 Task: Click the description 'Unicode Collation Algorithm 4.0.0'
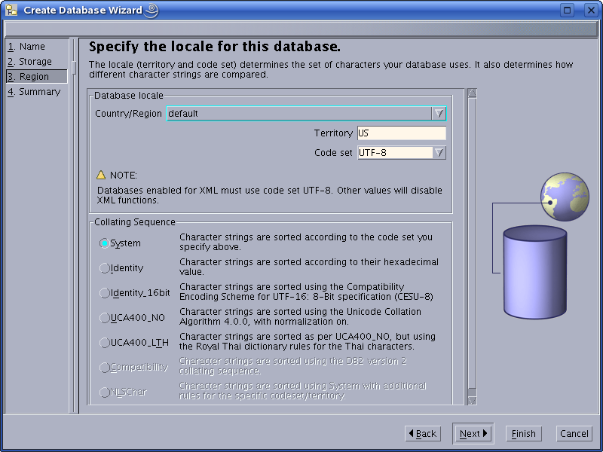[x=300, y=316]
